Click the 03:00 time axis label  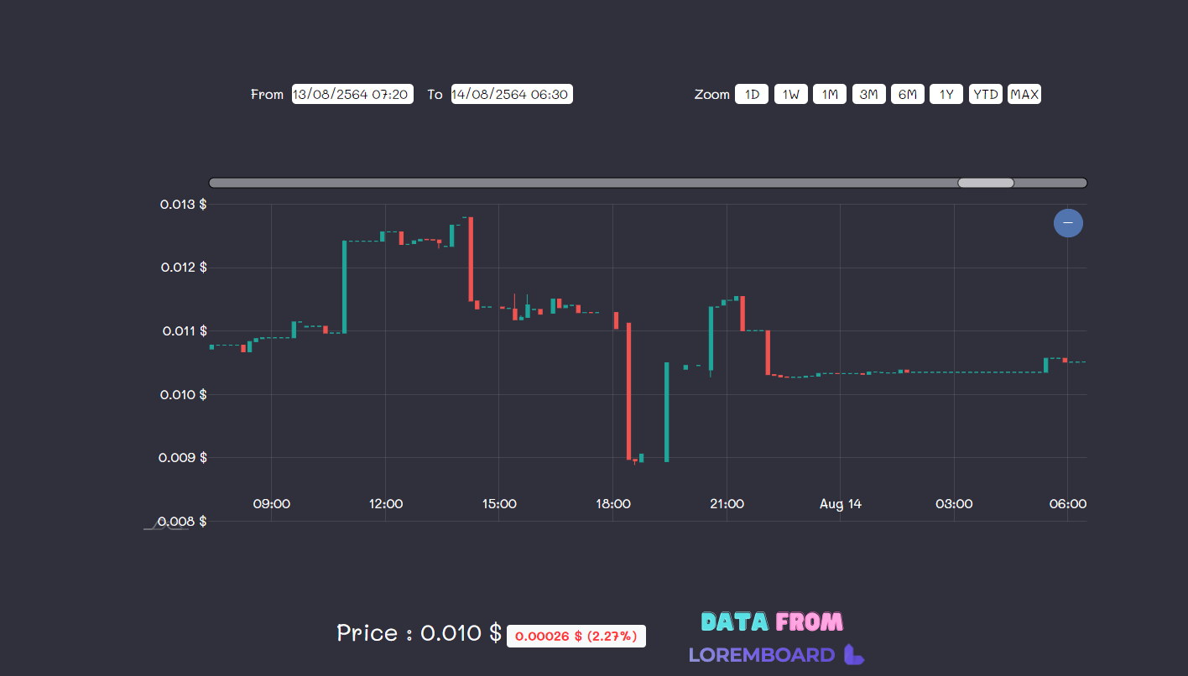click(x=954, y=504)
